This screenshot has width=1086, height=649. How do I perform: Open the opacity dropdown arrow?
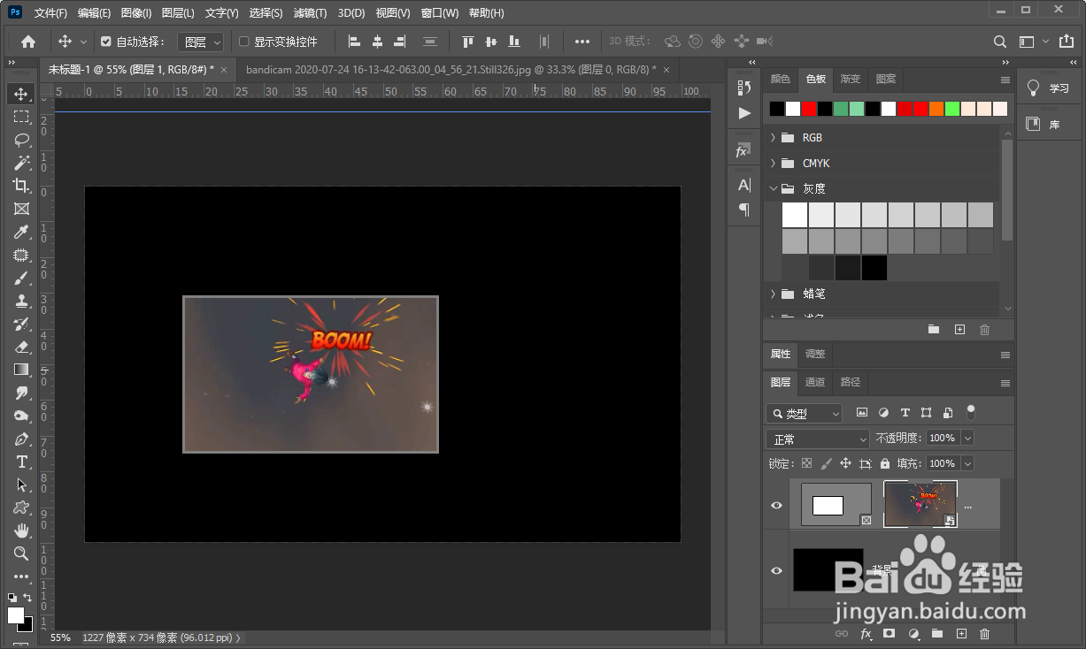point(967,438)
